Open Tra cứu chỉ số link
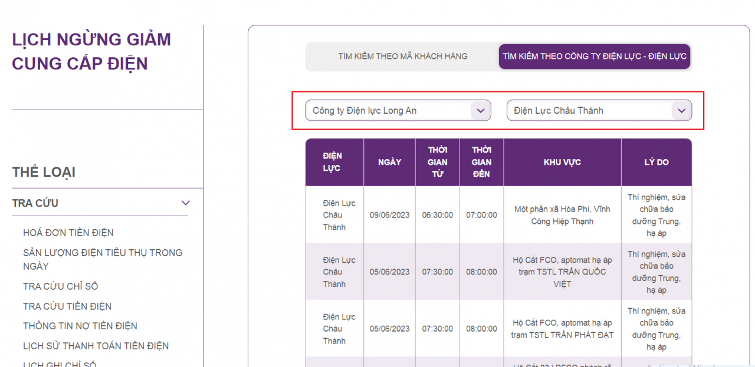The image size is (755, 367). (60, 286)
